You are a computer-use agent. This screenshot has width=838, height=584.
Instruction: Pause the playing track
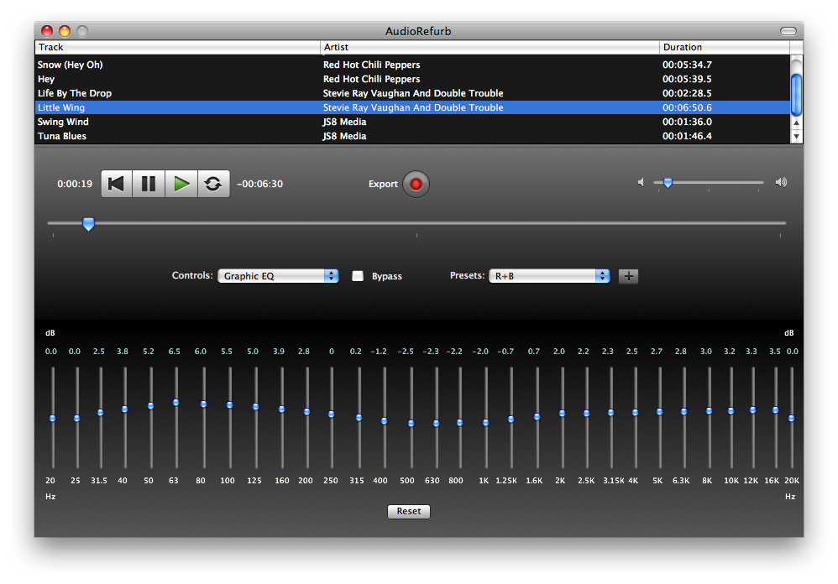pos(149,184)
